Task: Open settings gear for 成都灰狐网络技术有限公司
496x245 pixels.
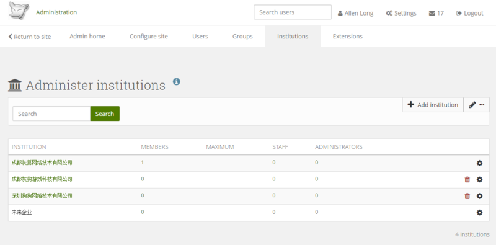Action: [x=479, y=163]
